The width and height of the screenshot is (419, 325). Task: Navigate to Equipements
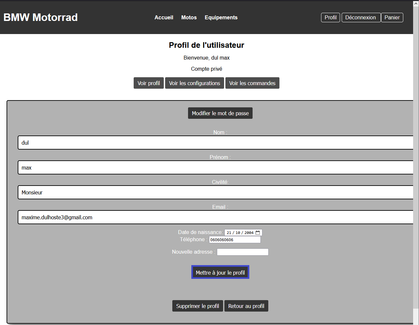pos(221,18)
